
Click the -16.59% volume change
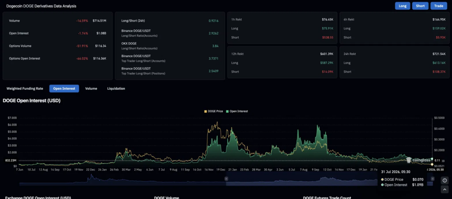82,21
